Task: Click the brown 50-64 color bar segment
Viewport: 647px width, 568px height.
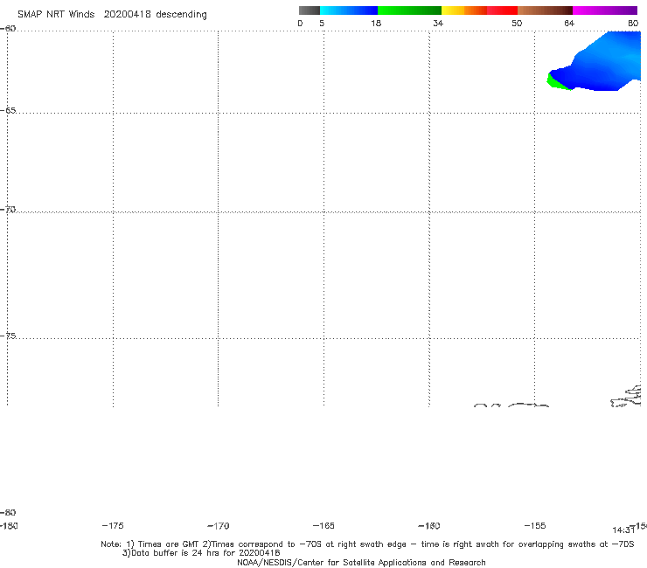Action: coord(545,10)
